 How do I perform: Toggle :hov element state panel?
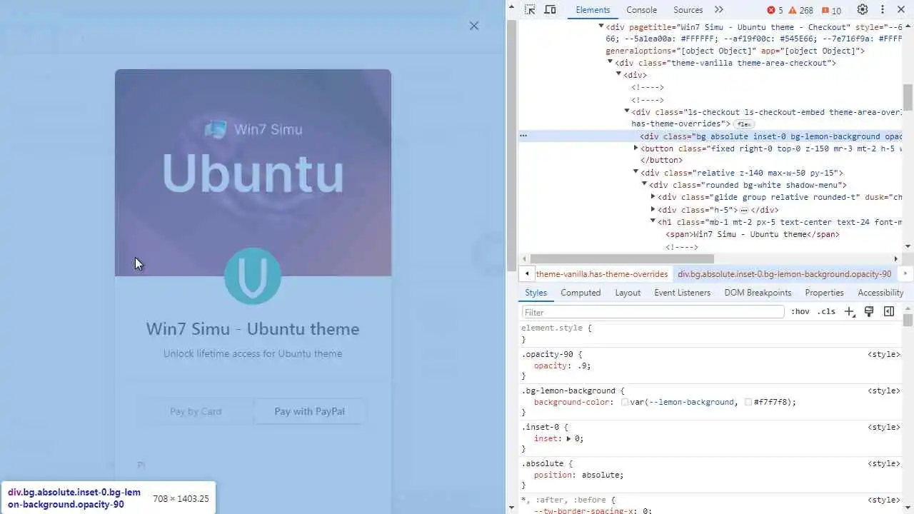tap(800, 312)
